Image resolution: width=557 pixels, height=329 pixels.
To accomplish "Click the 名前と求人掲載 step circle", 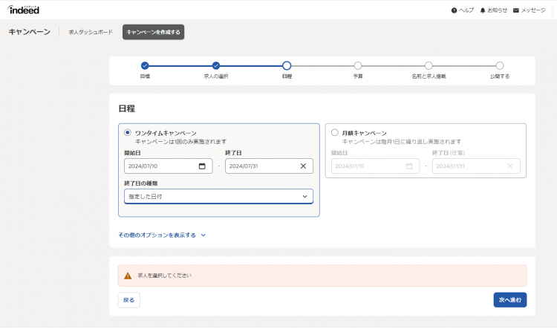I will pyautogui.click(x=429, y=66).
